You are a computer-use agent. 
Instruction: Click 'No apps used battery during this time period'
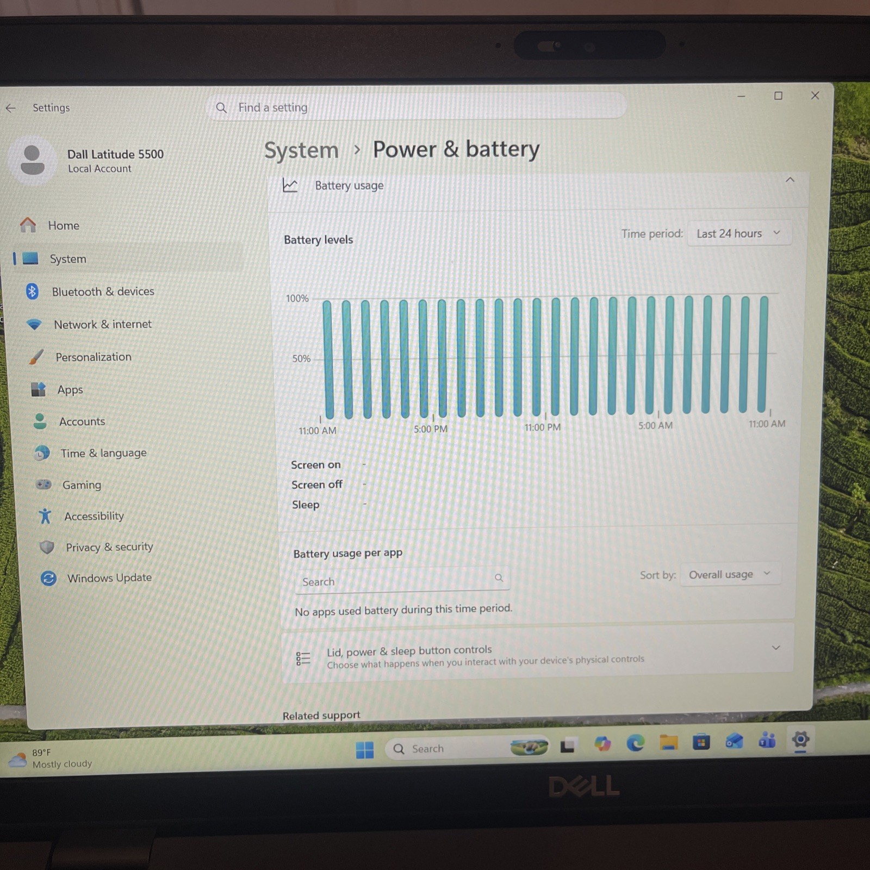click(403, 610)
